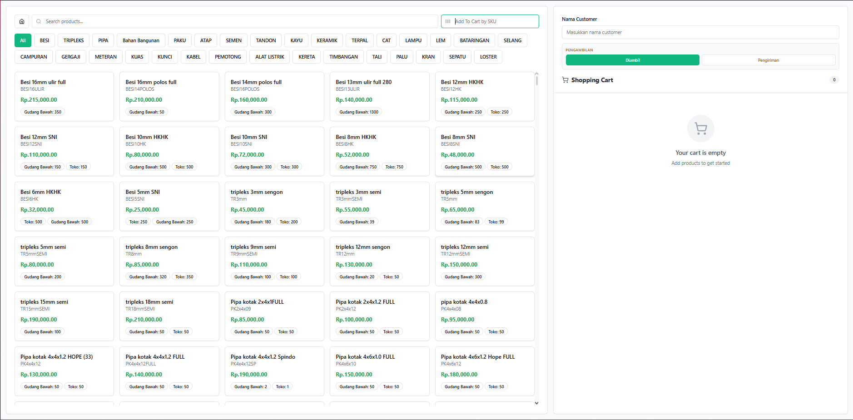Click Toko: 250 stock badge for Besi 12mm HKHK
The height and width of the screenshot is (420, 853).
(x=499, y=112)
